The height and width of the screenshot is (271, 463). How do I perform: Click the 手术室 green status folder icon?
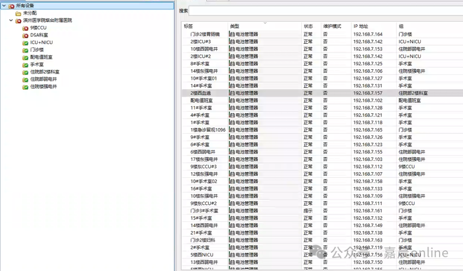point(26,65)
